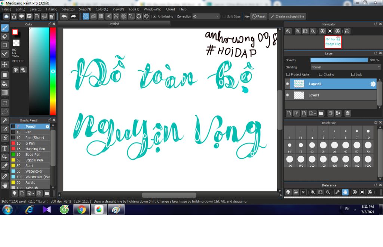Open the Snap menu
383x247 pixels.
pos(85,9)
